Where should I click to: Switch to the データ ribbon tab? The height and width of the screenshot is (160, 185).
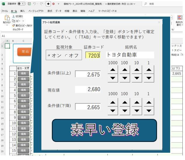coord(58,11)
